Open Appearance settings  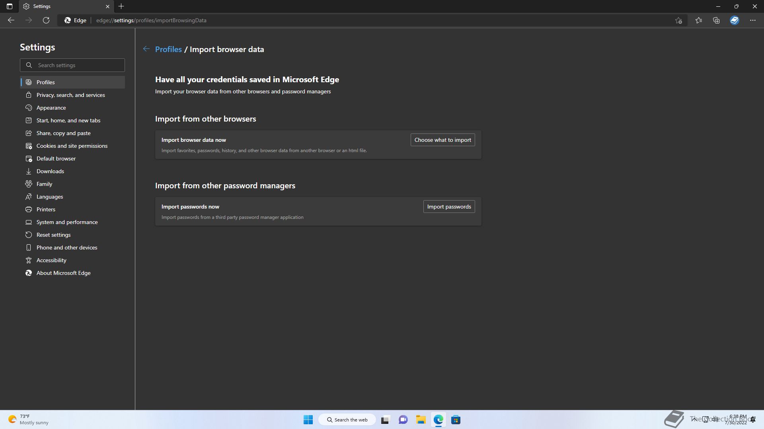pos(72,108)
